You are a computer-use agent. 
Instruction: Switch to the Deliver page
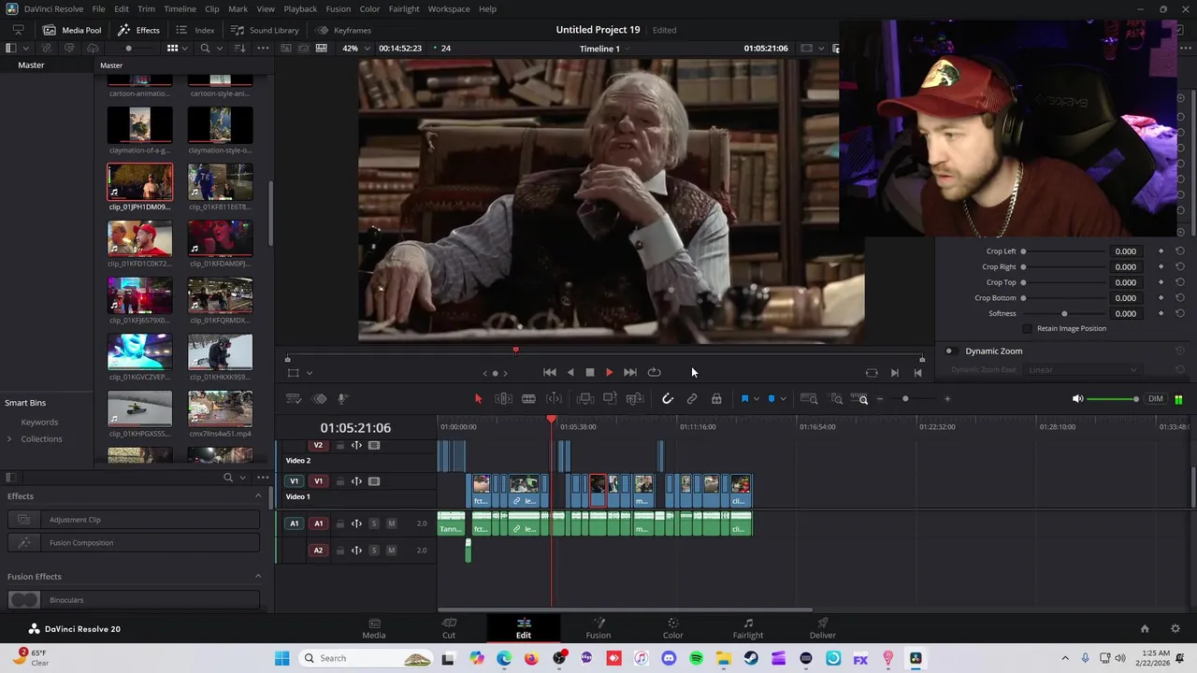click(823, 628)
